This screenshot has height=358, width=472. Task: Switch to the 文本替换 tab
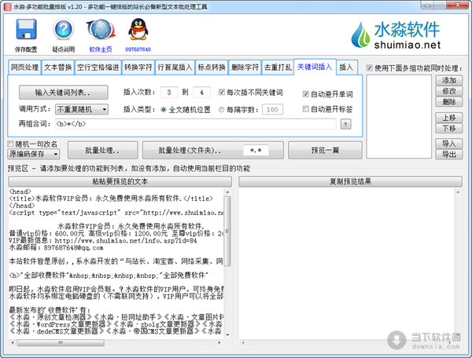tap(57, 68)
